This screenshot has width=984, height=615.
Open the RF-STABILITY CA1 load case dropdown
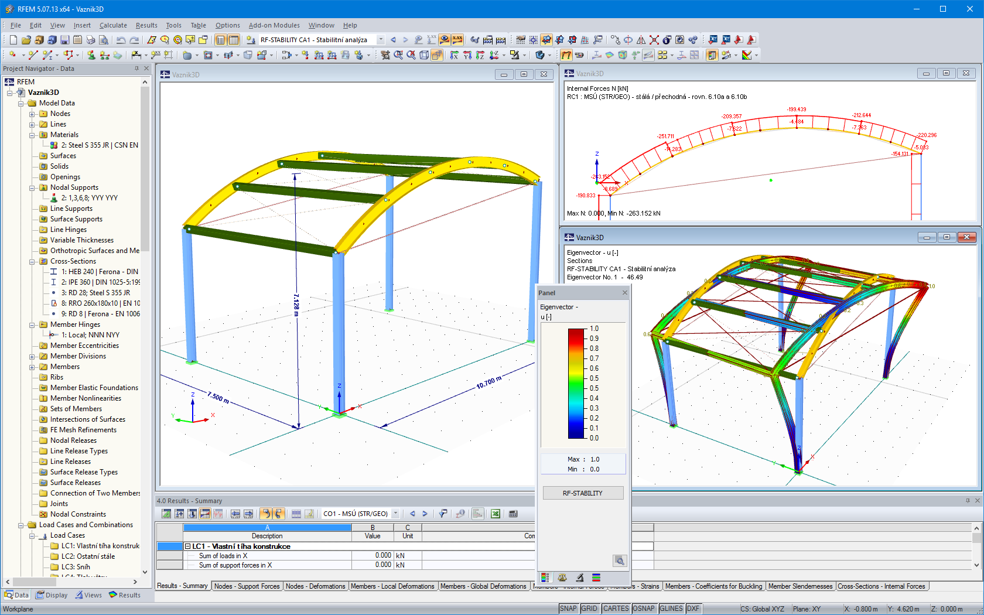pos(381,40)
